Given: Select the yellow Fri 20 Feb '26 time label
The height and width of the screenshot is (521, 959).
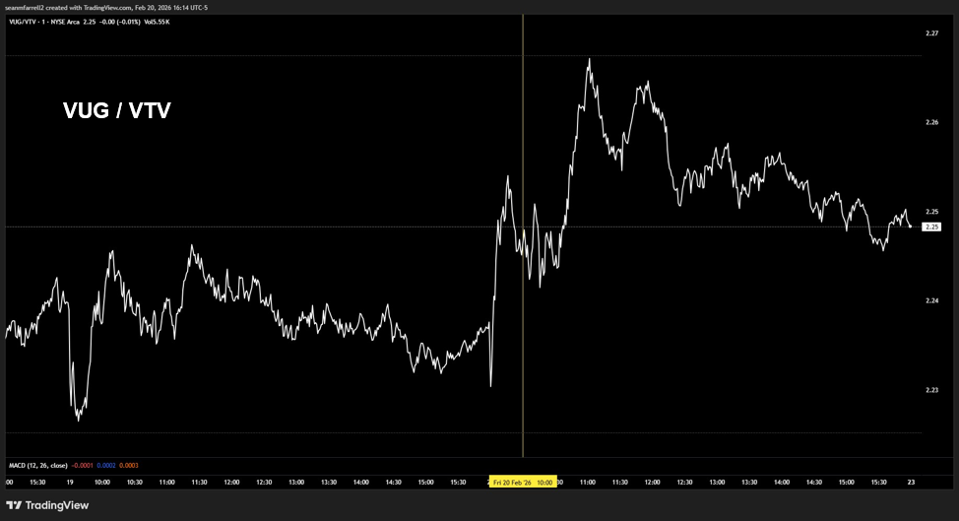Looking at the screenshot, I should pyautogui.click(x=524, y=482).
